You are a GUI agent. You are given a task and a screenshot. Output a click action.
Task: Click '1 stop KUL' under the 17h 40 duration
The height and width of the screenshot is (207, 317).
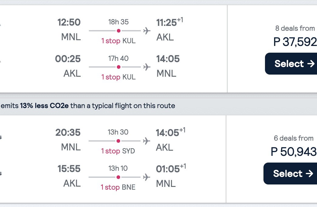pos(118,77)
